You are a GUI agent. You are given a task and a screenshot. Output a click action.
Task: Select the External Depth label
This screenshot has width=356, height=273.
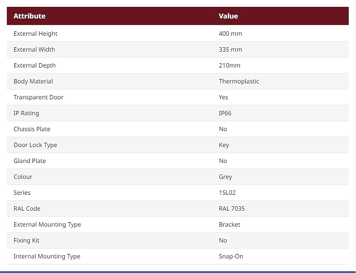(34, 65)
